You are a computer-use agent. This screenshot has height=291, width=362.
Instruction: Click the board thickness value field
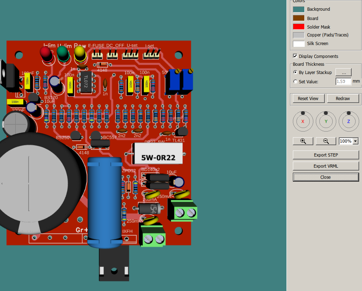tap(343, 82)
